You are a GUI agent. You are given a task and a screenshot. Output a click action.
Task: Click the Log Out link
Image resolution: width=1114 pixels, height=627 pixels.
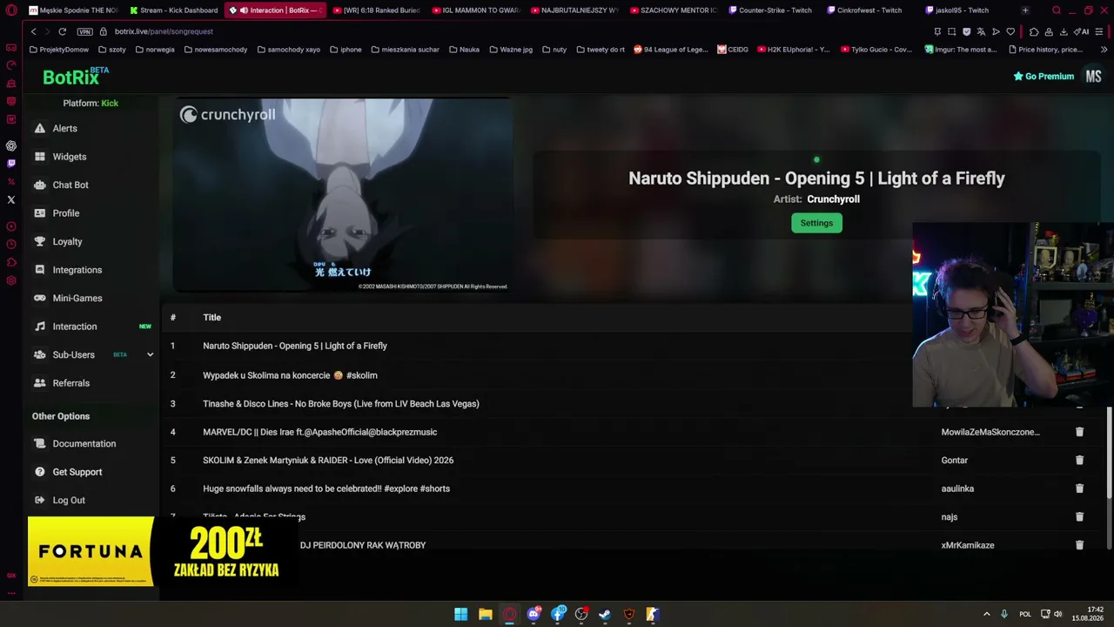pyautogui.click(x=69, y=500)
